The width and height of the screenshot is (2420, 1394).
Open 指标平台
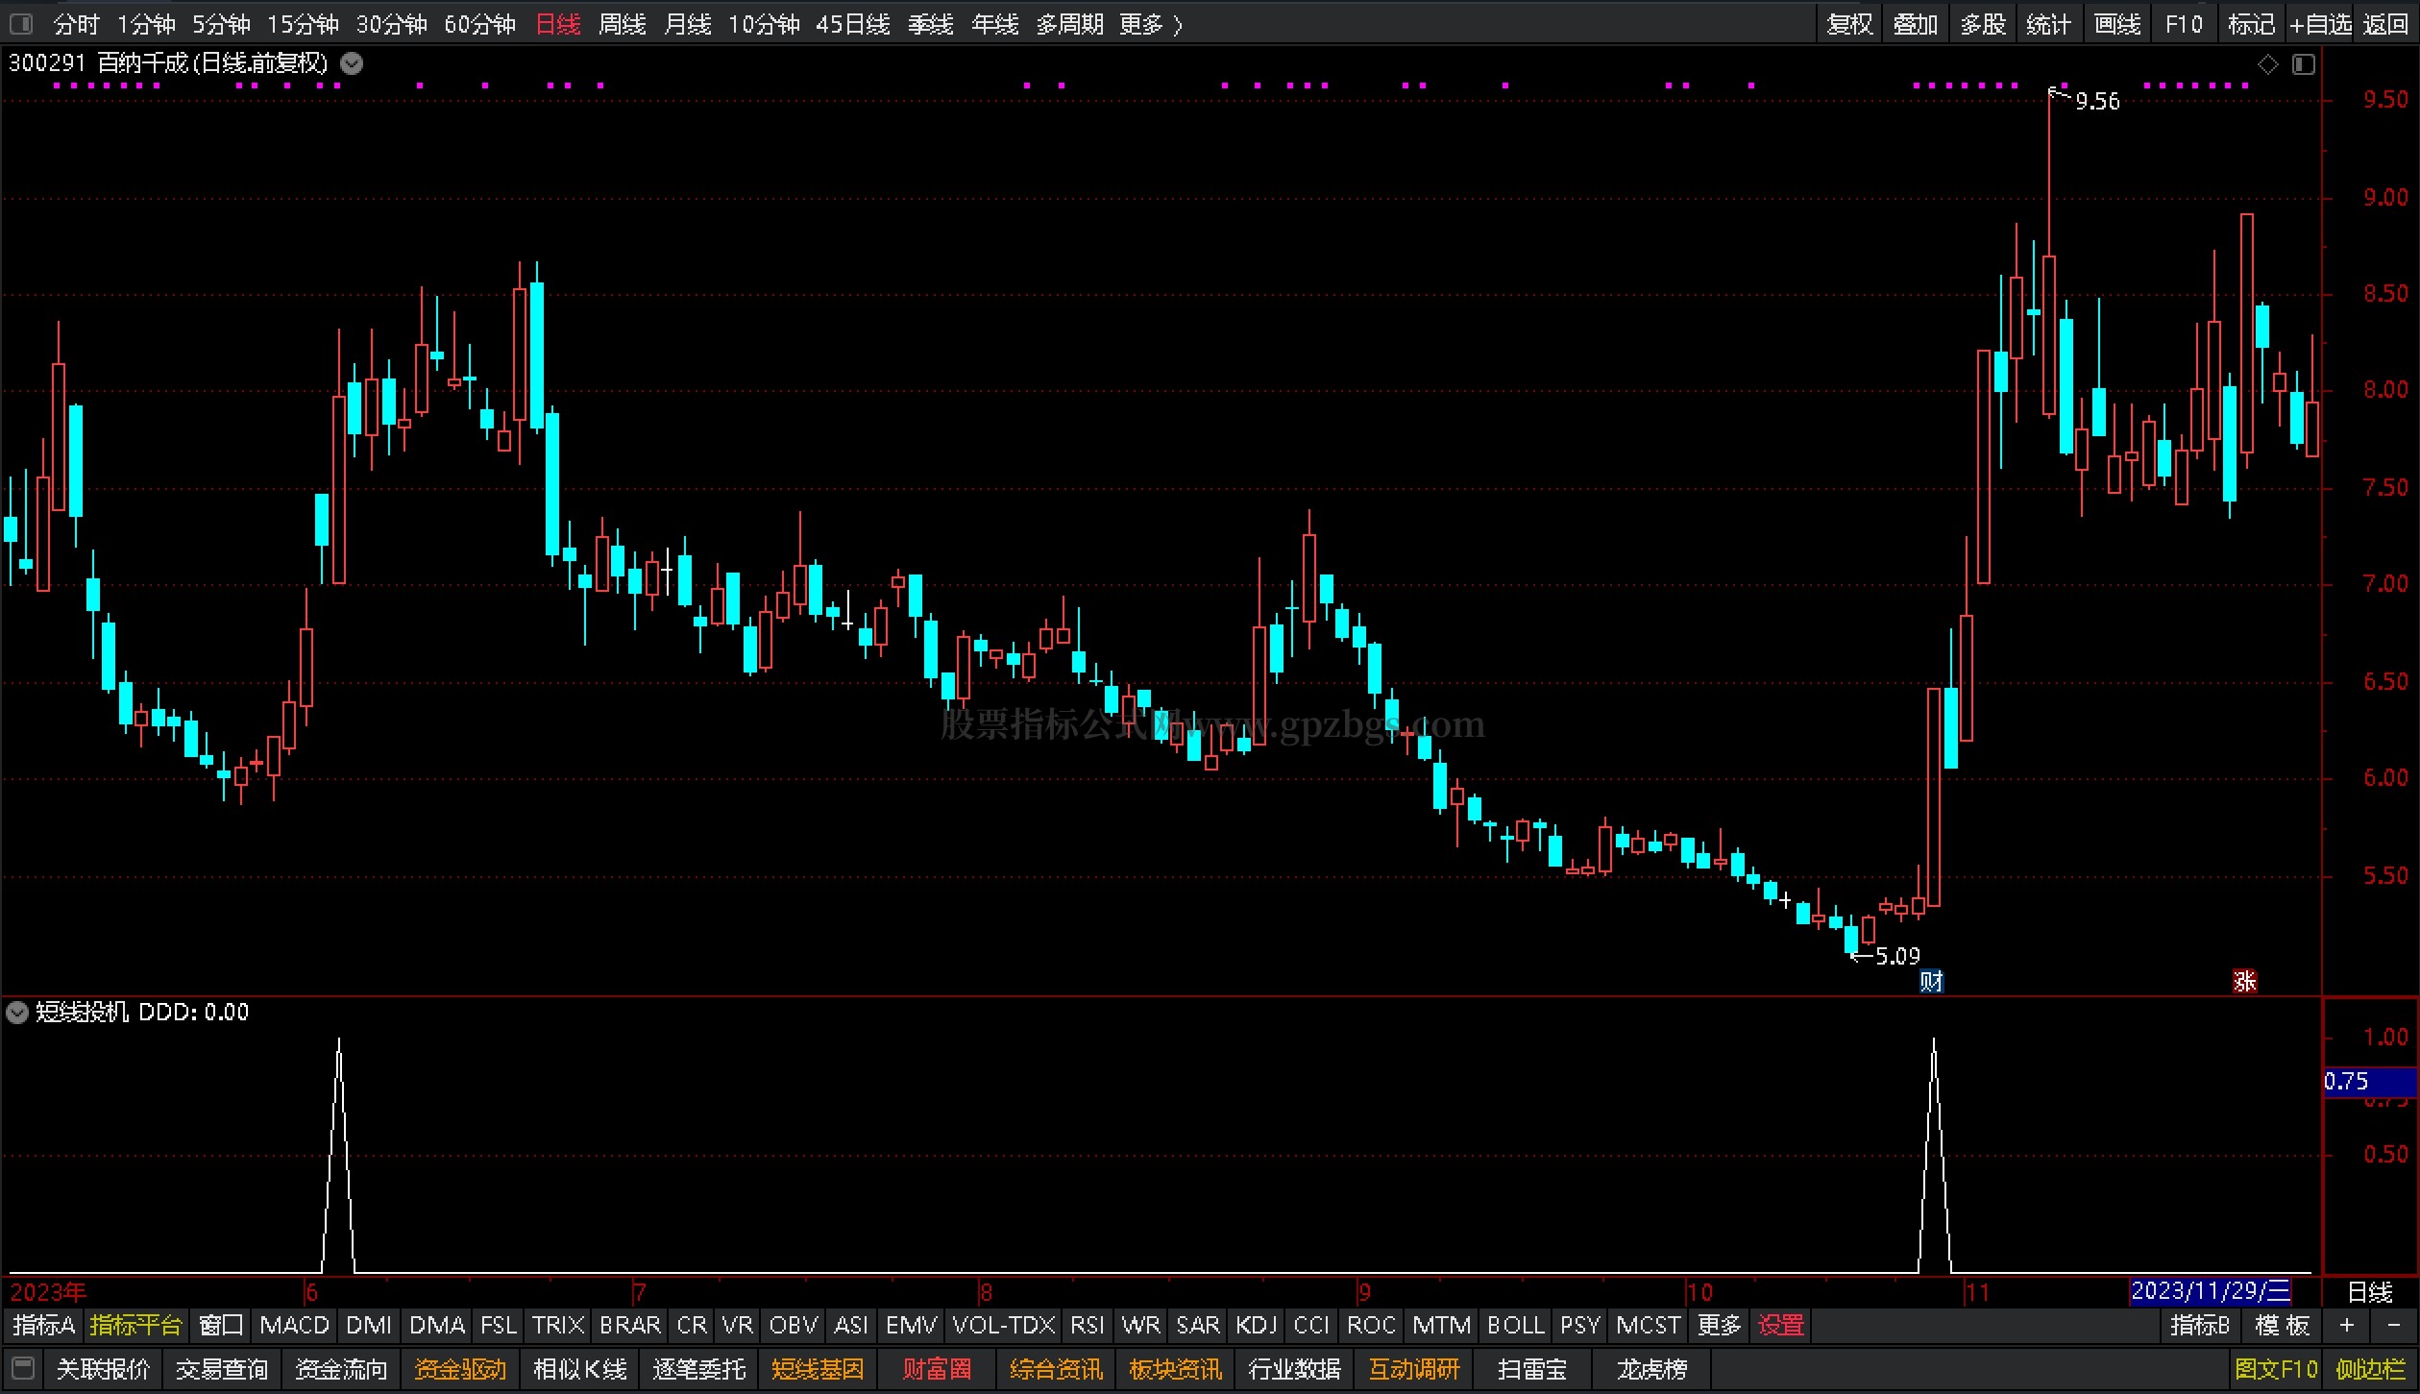[135, 1326]
